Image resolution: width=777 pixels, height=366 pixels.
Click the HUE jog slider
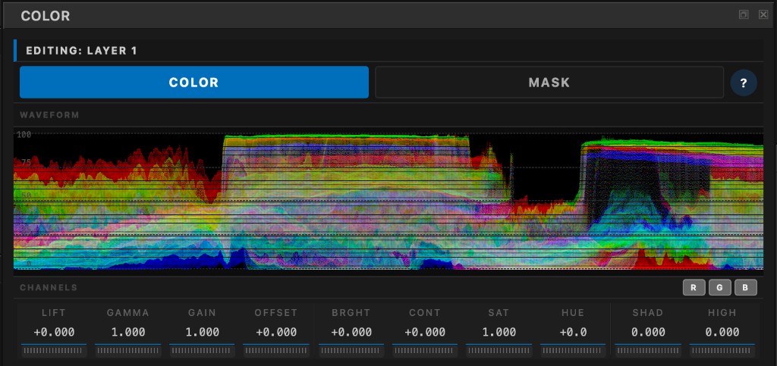[574, 351]
